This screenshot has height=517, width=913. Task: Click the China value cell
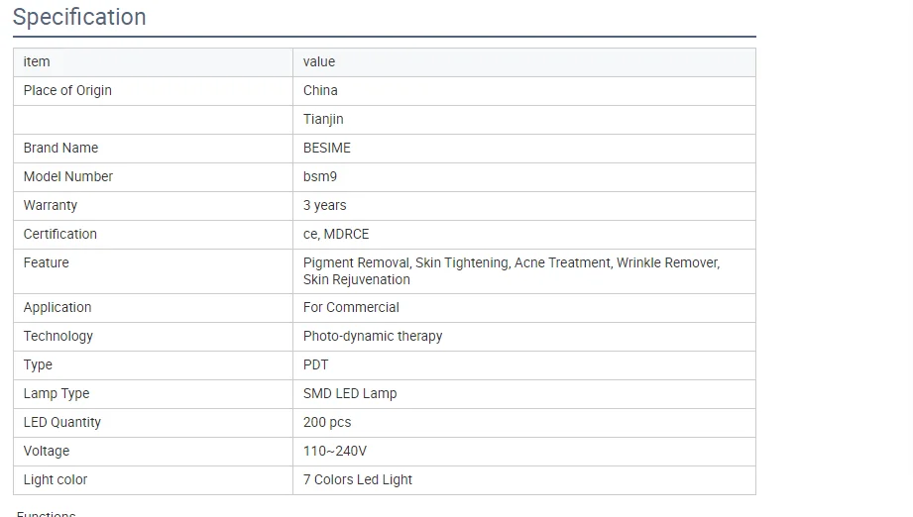coord(320,90)
